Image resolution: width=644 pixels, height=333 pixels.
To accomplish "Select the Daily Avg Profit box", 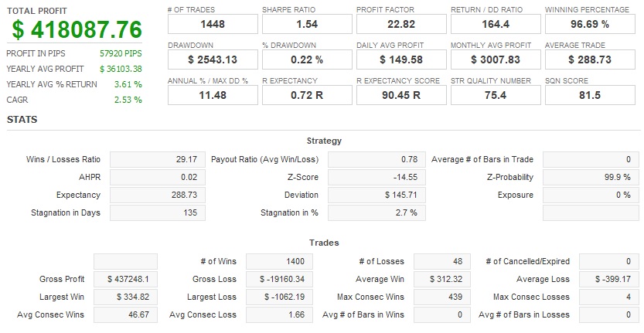I will coord(400,59).
